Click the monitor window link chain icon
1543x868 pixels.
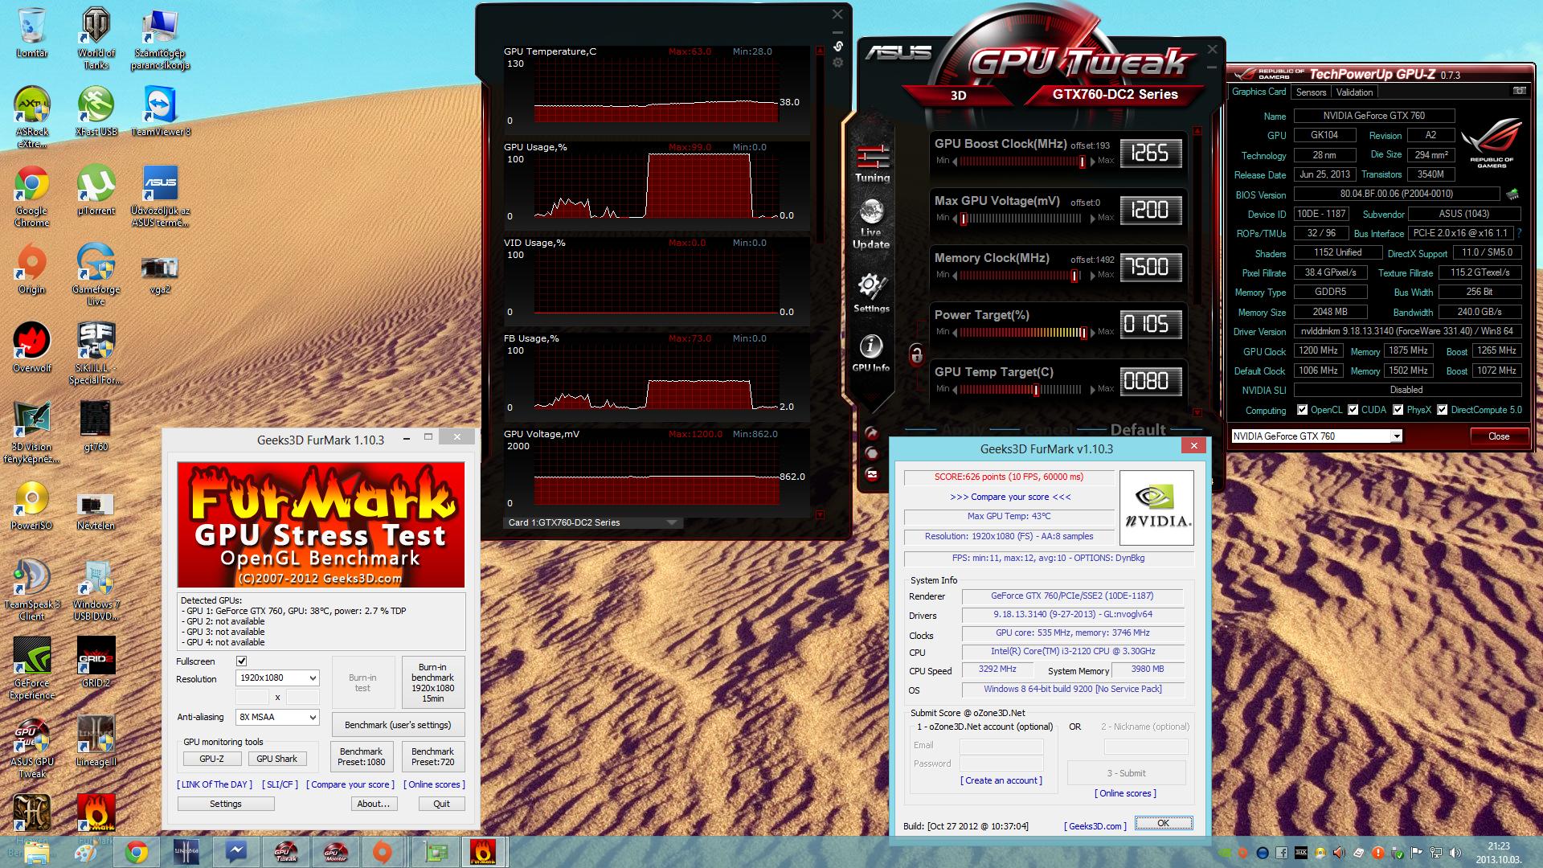[x=837, y=47]
